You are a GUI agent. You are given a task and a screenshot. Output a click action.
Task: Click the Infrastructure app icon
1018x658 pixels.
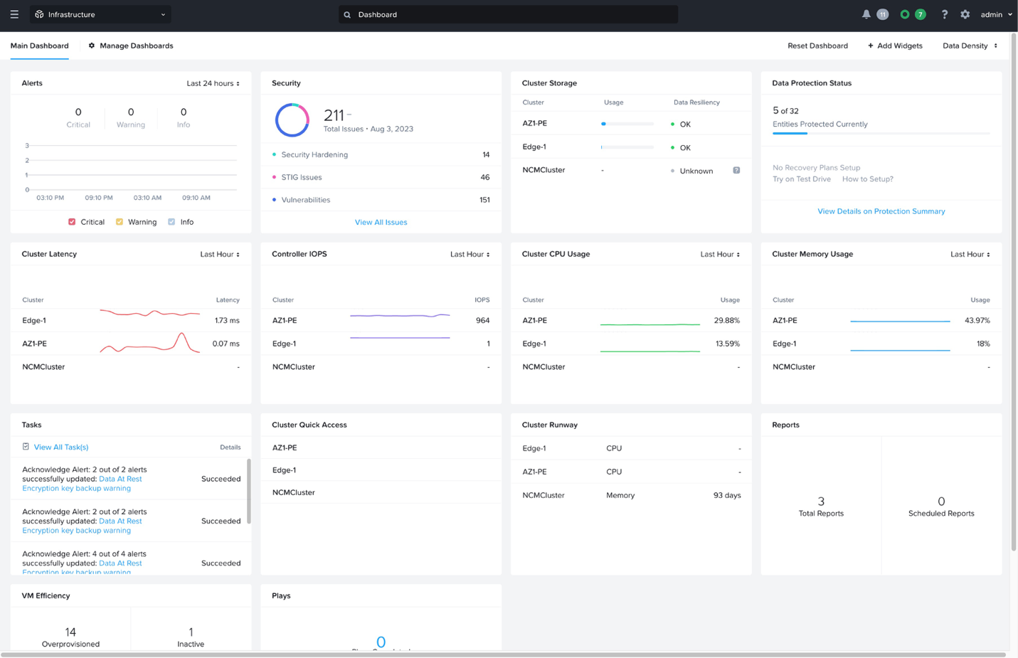click(39, 14)
